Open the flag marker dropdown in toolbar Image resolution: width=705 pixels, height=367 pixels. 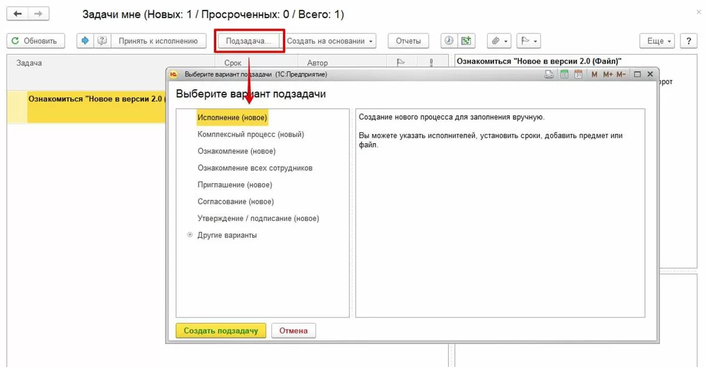click(x=529, y=41)
